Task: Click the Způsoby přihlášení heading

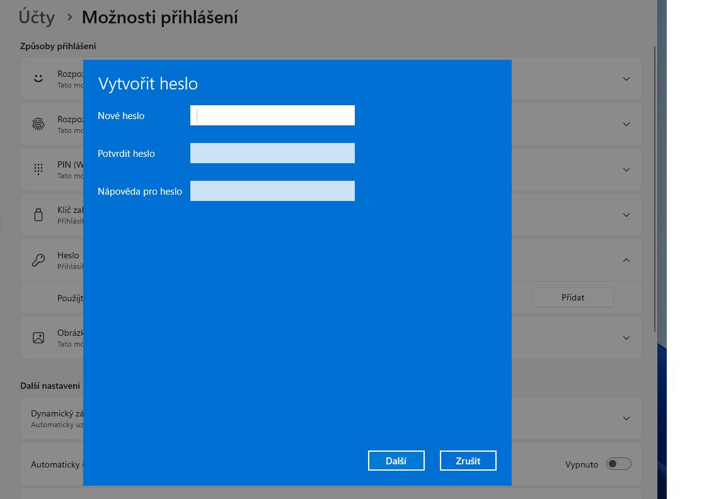Action: tap(58, 46)
